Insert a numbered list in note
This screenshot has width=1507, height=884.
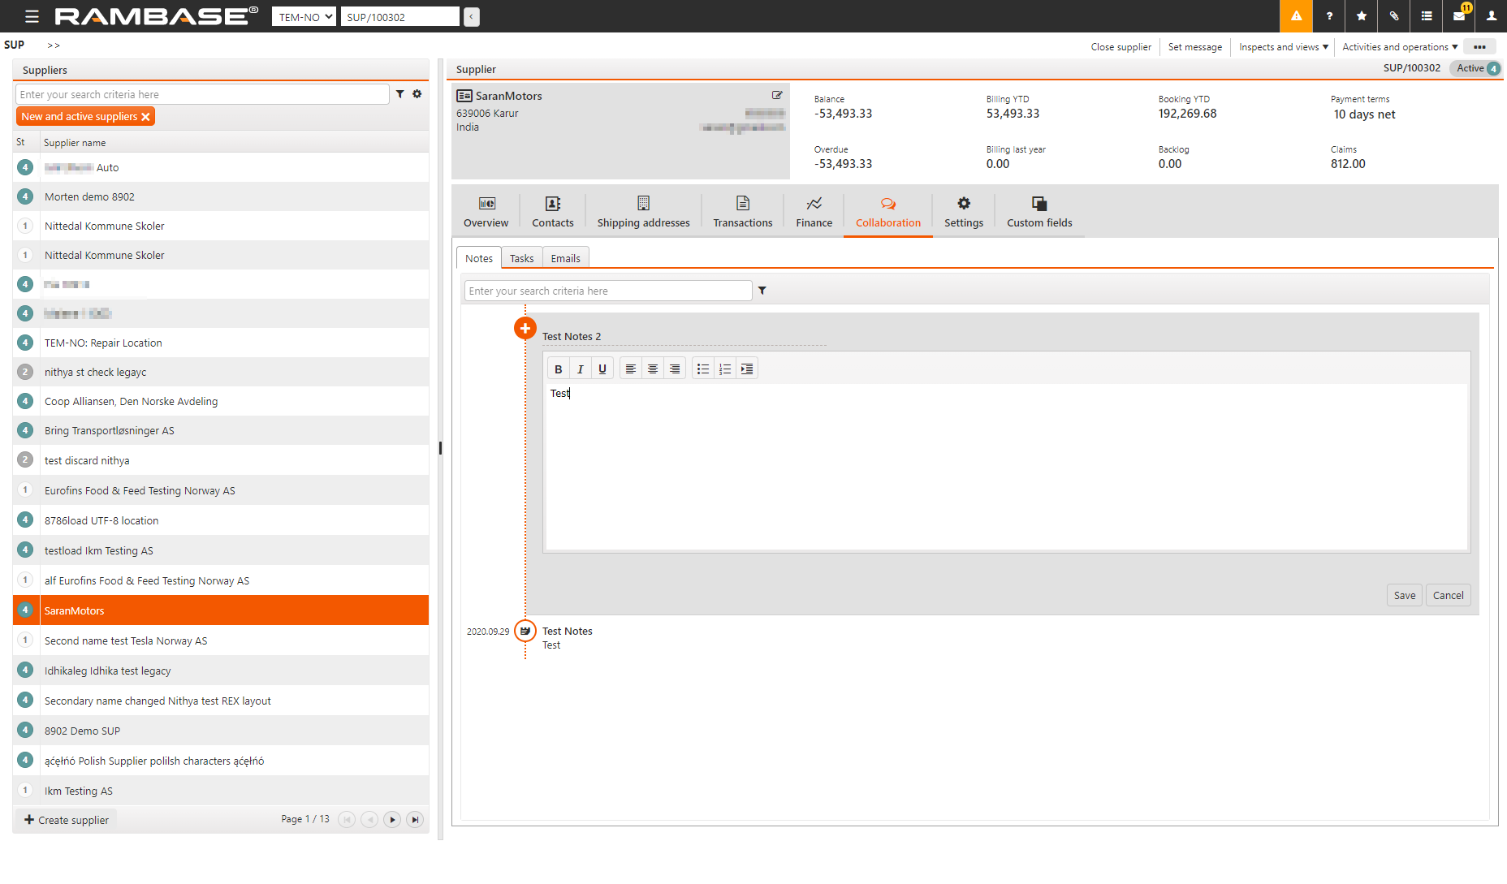[x=724, y=369]
